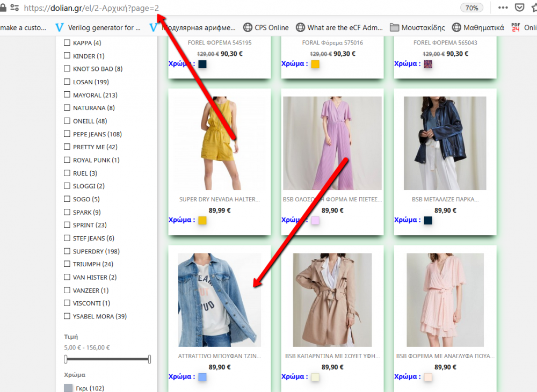
Task: Open the FOREL ΦΟΡΕΜΑ 565043 product link
Action: click(445, 42)
